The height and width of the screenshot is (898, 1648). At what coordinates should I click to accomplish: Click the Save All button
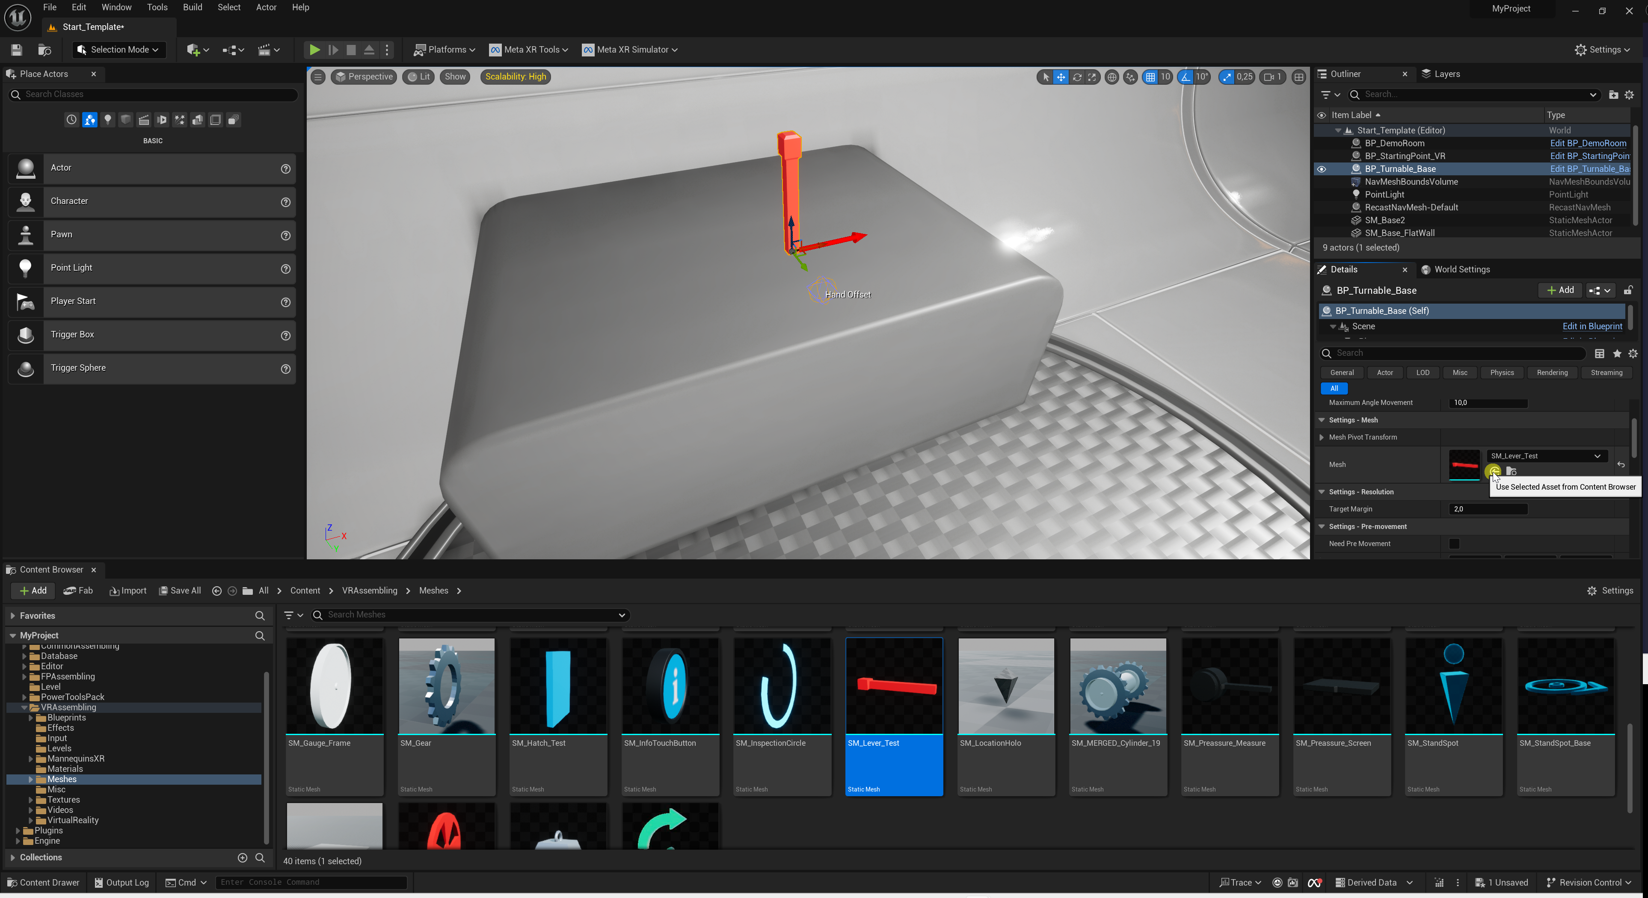pyautogui.click(x=179, y=591)
